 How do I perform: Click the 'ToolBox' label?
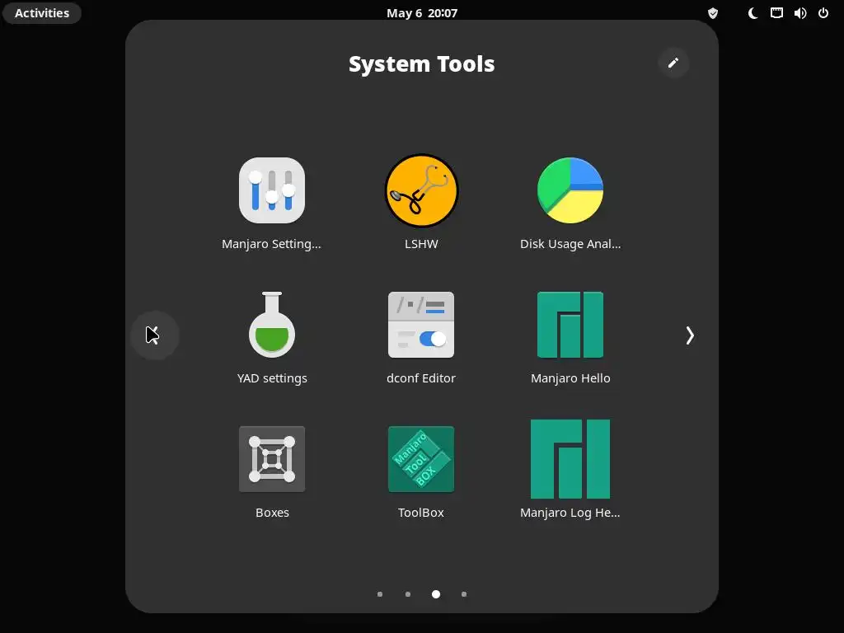(x=421, y=513)
